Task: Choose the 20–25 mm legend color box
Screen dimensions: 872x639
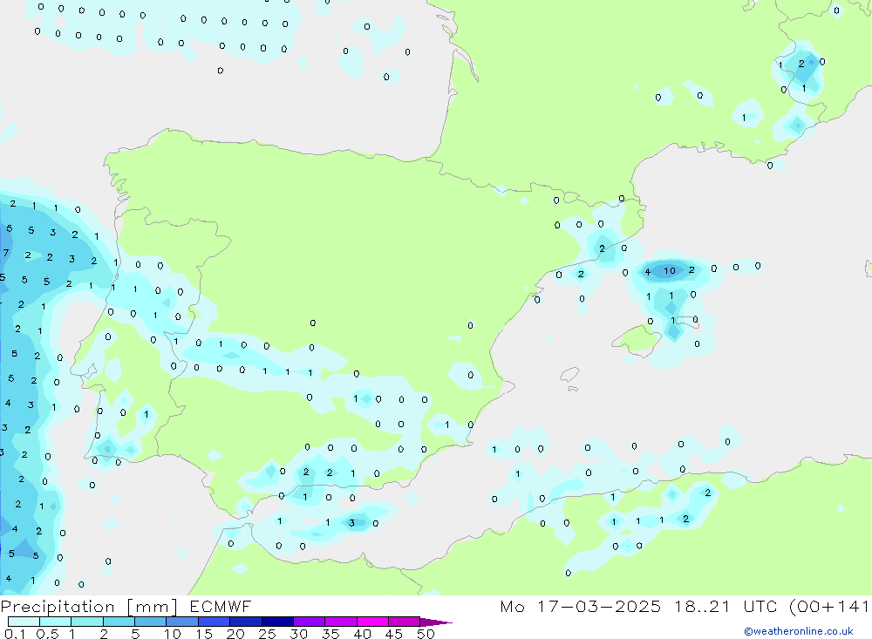Action: 246,622
